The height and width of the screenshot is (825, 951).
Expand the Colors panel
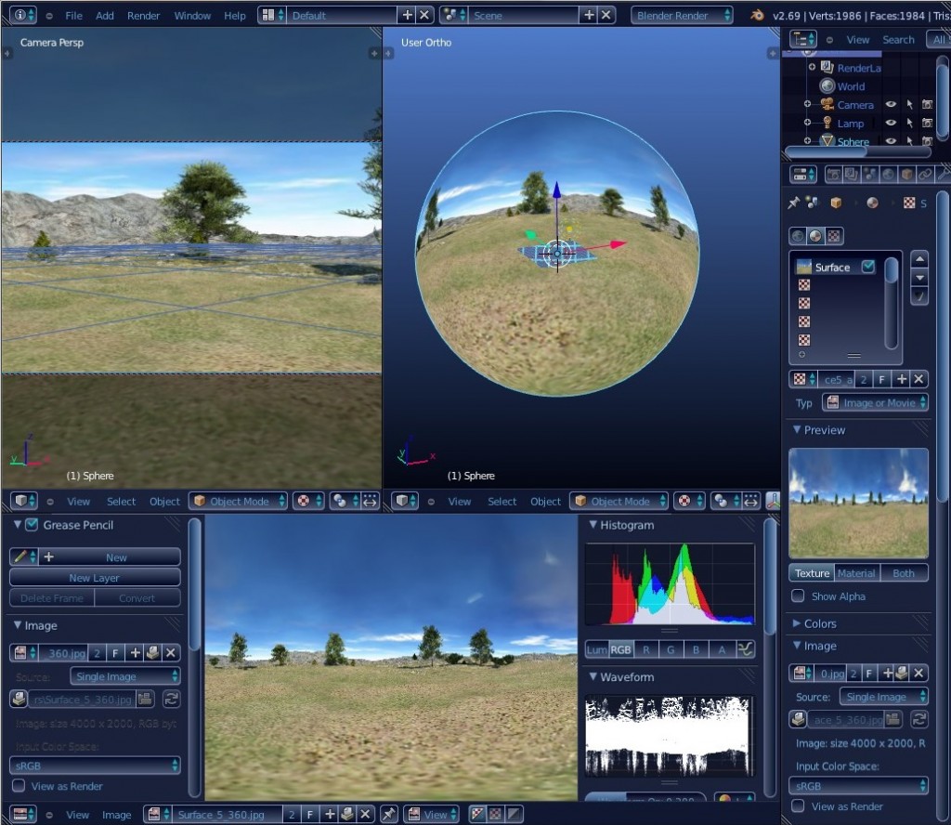click(x=819, y=623)
